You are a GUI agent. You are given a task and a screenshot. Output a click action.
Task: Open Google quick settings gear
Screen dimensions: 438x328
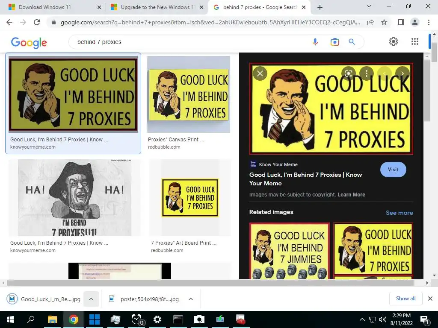[394, 41]
